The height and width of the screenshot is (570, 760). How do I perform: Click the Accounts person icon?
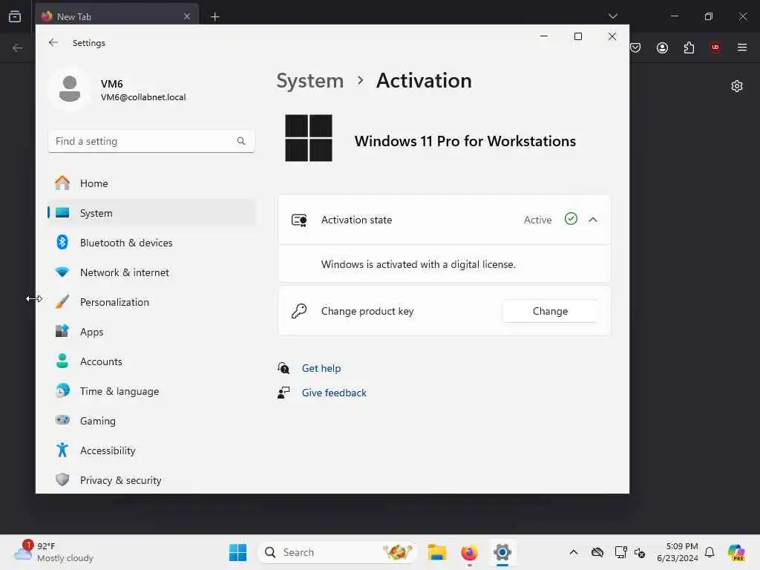coord(62,361)
